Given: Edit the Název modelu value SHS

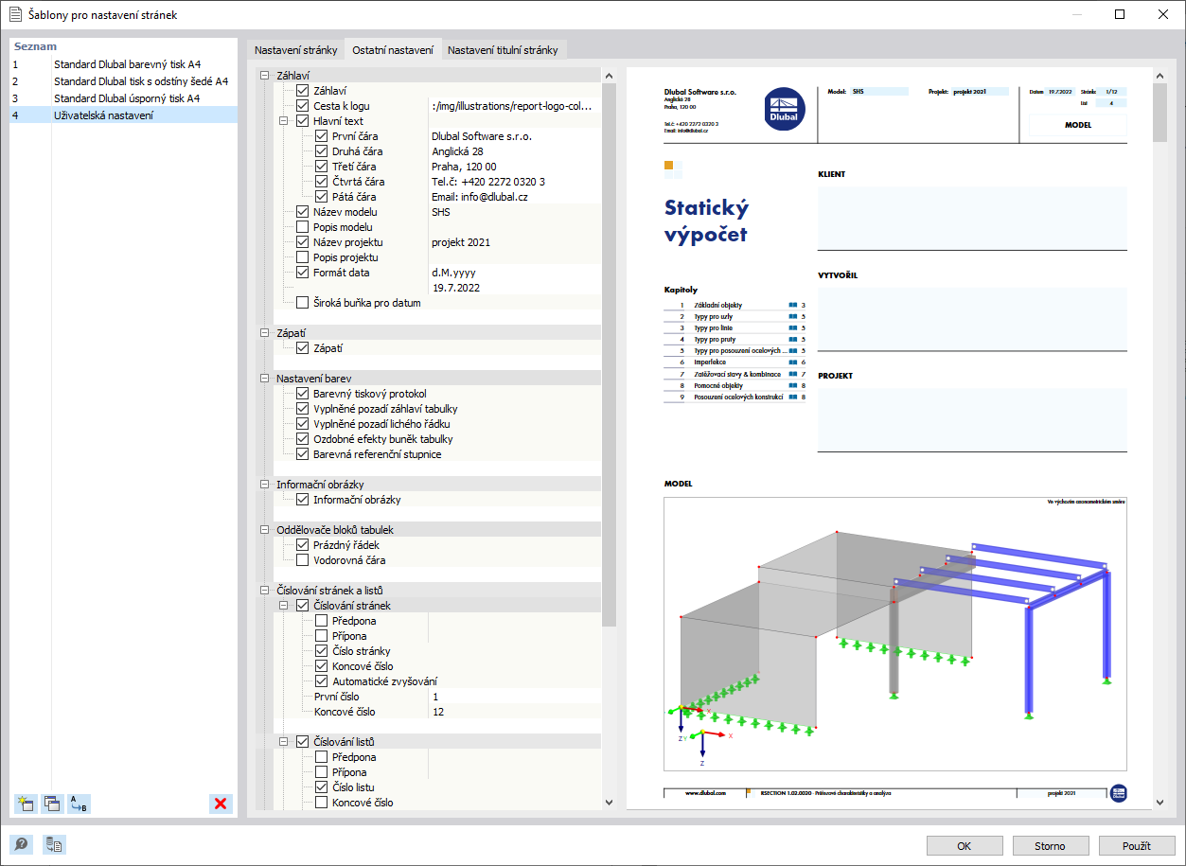Looking at the screenshot, I should point(514,212).
